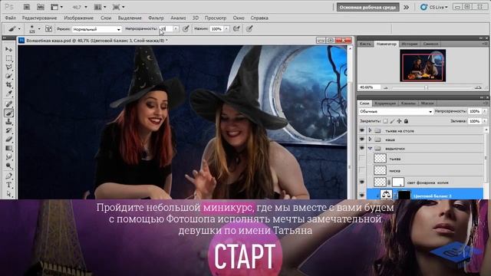Click the Navigator zoom slider handle
The image size is (491, 276).
click(x=427, y=87)
